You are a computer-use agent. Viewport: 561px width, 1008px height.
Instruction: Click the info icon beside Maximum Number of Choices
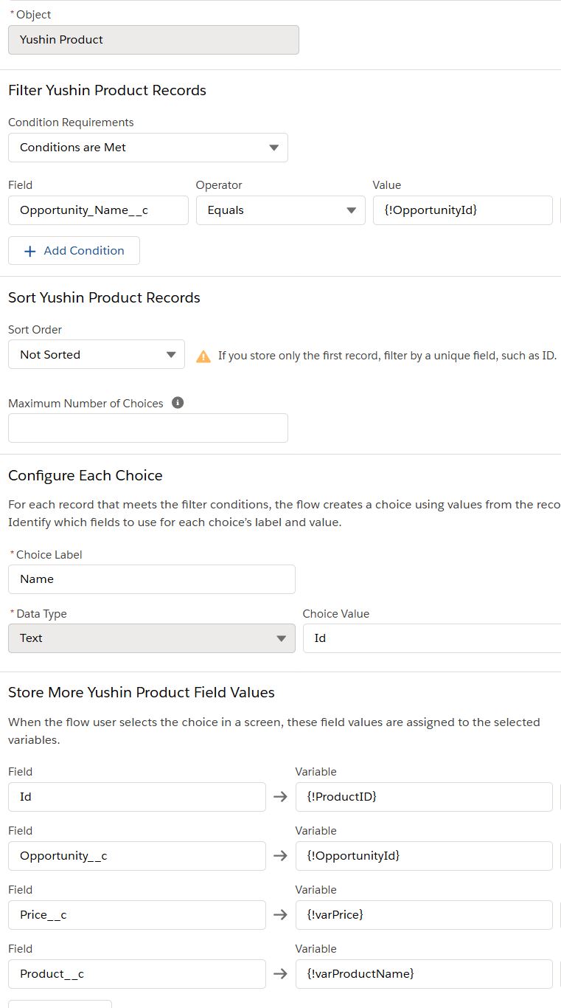(x=178, y=403)
